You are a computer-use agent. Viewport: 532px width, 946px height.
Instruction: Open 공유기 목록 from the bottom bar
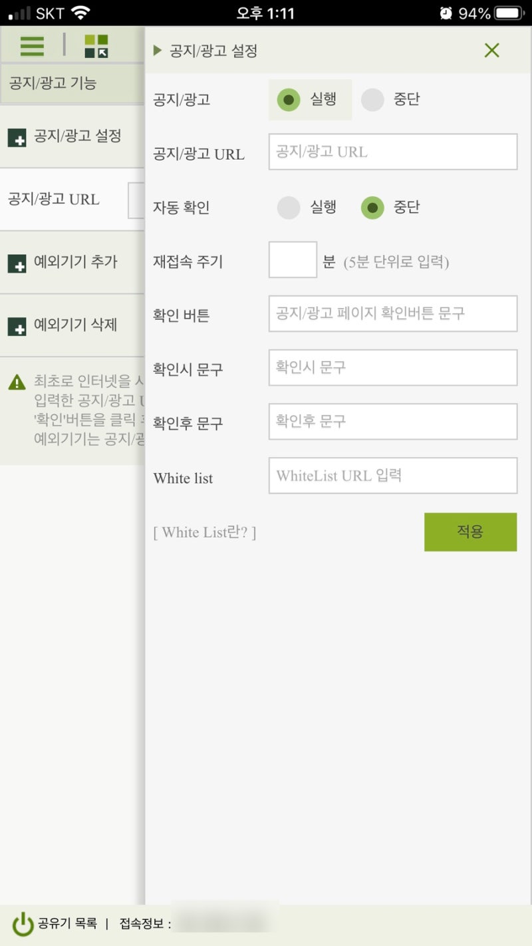click(68, 923)
